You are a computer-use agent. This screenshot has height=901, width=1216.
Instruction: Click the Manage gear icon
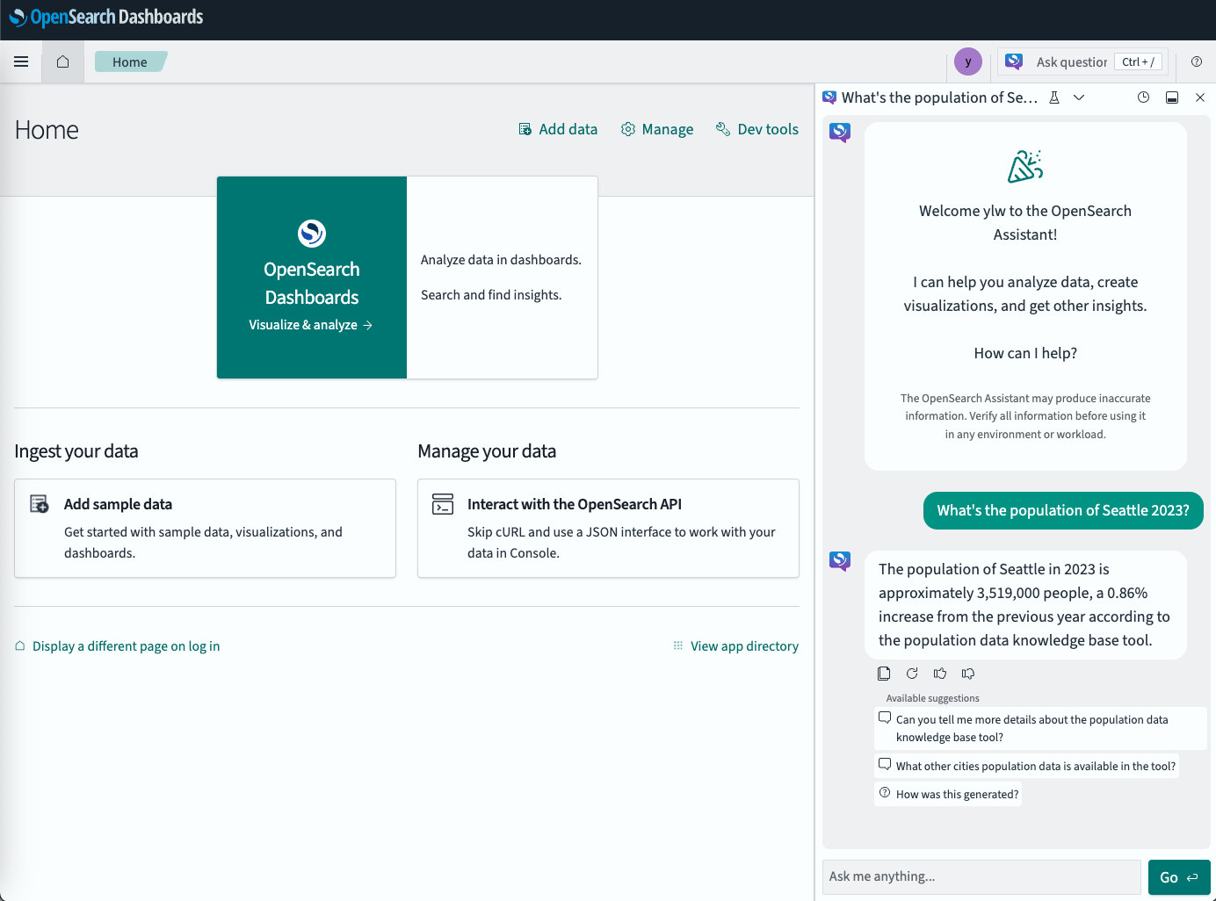click(x=628, y=129)
